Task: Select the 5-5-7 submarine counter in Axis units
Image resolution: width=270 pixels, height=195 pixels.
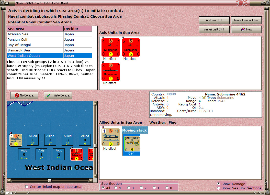Action: coord(131,47)
